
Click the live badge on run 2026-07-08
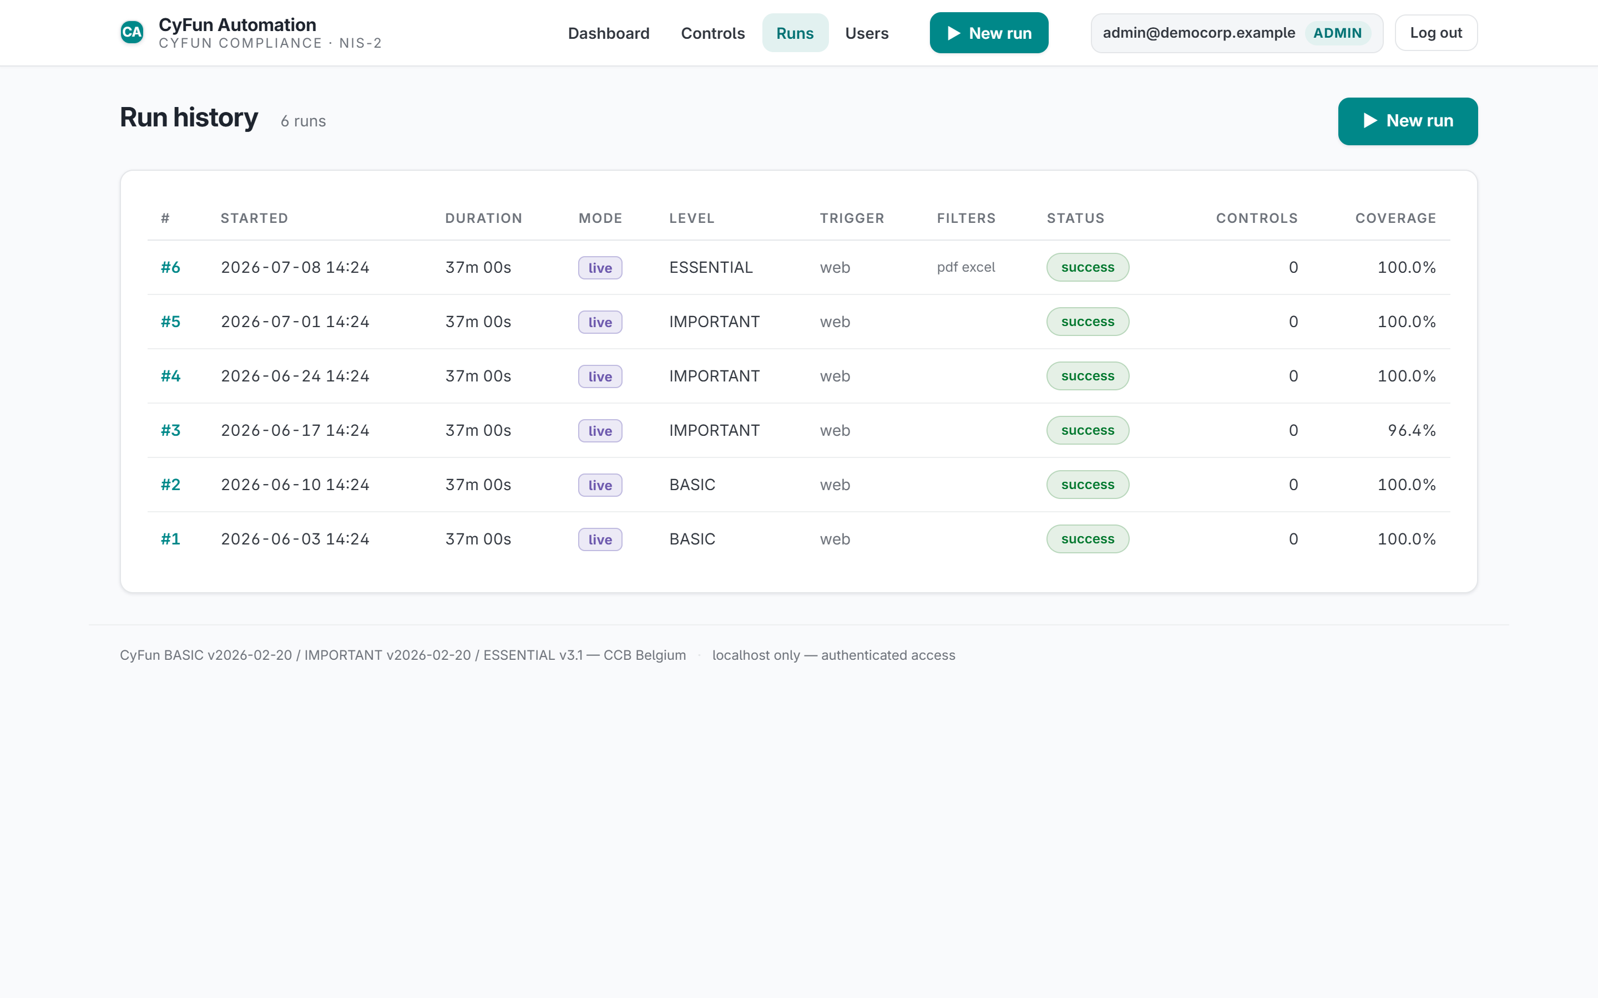tap(600, 268)
